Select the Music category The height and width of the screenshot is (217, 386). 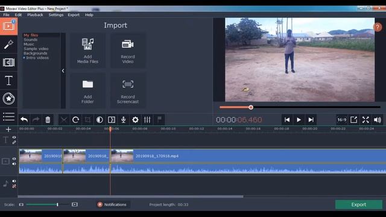(x=29, y=44)
